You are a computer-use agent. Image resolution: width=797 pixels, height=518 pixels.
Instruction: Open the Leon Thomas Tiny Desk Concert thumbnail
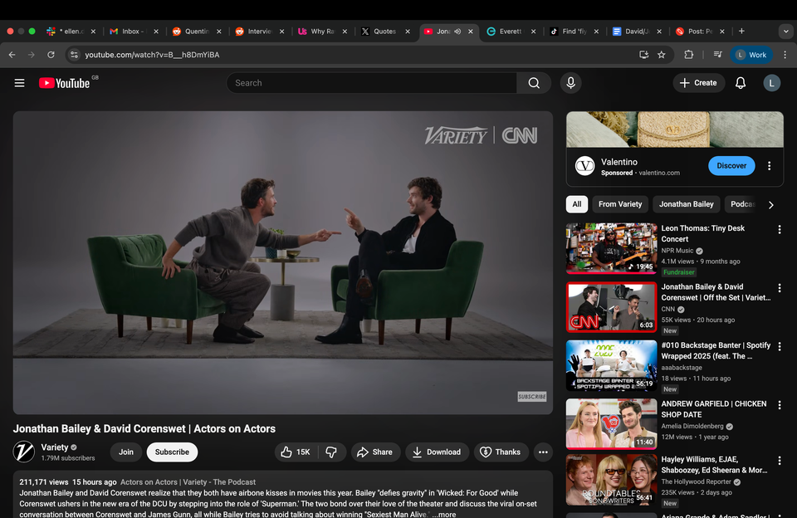(611, 248)
